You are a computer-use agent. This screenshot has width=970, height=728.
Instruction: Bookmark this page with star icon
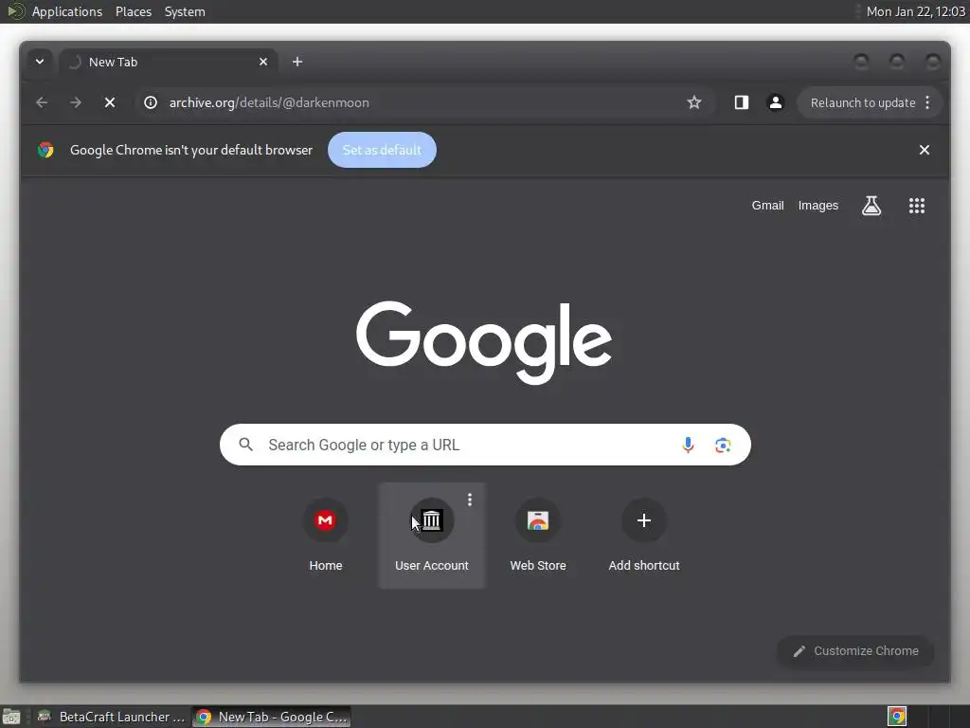694,102
